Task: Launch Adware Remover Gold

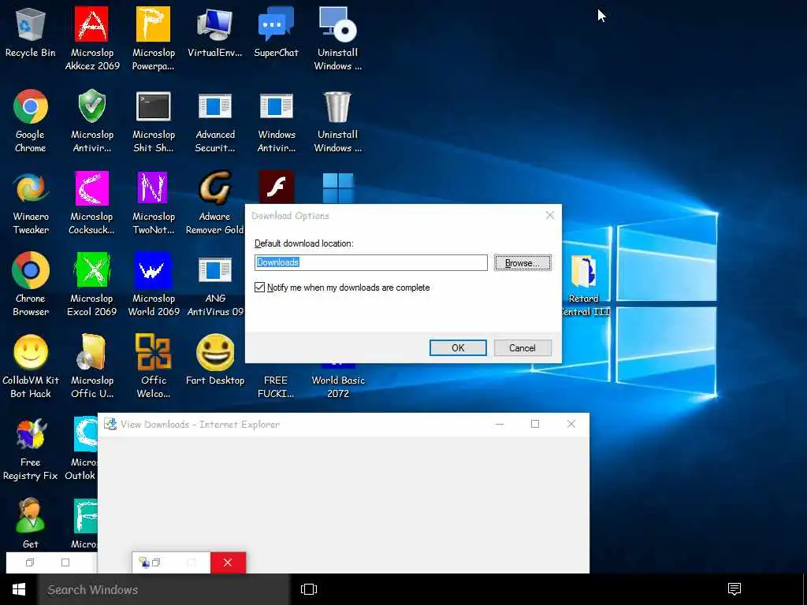Action: coord(214,202)
